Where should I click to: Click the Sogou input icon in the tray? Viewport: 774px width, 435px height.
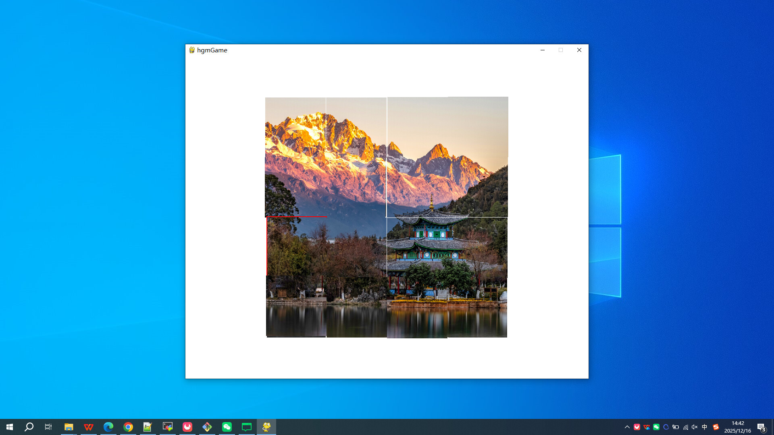pyautogui.click(x=715, y=427)
